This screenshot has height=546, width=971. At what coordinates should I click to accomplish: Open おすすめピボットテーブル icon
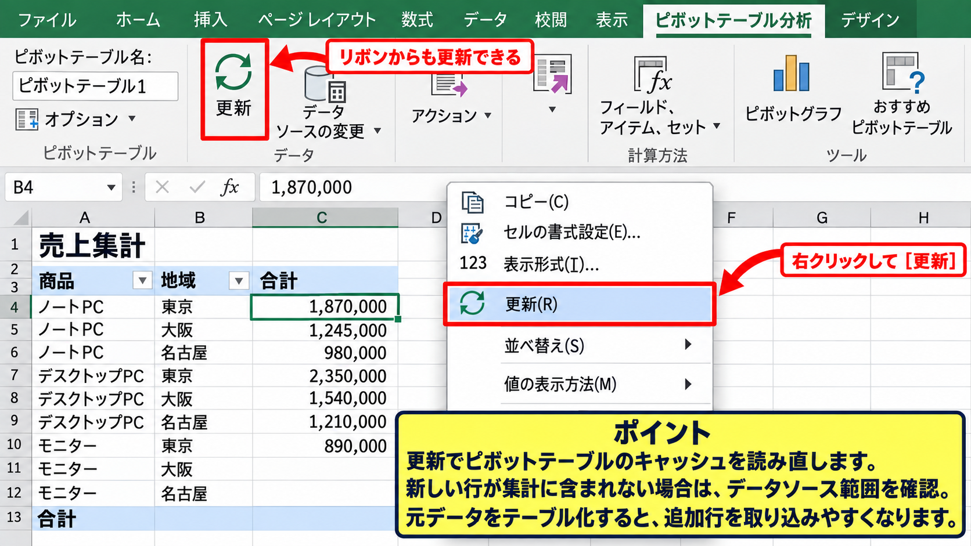902,73
